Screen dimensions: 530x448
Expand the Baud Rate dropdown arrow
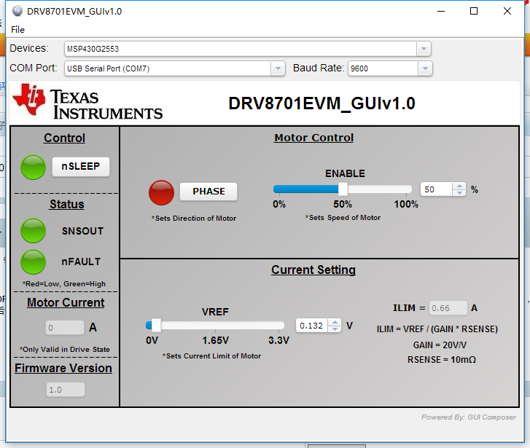(425, 68)
